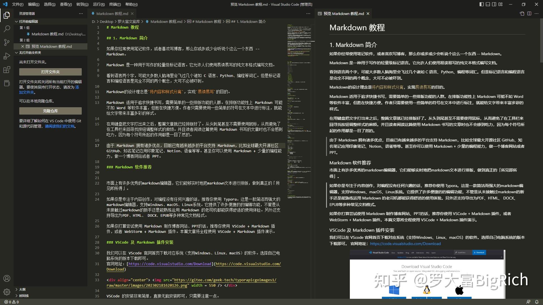Switch to the Markdown 教程.md tab
Screen dimensions: 543x305
pyautogui.click(x=112, y=13)
